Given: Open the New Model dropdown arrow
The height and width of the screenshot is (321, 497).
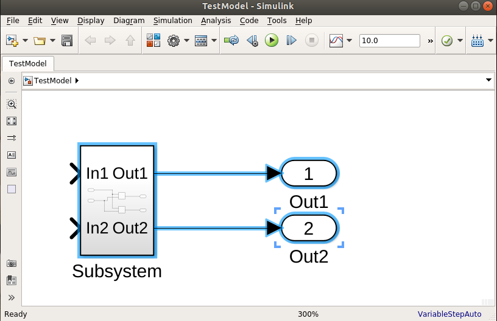Looking at the screenshot, I should (26, 41).
